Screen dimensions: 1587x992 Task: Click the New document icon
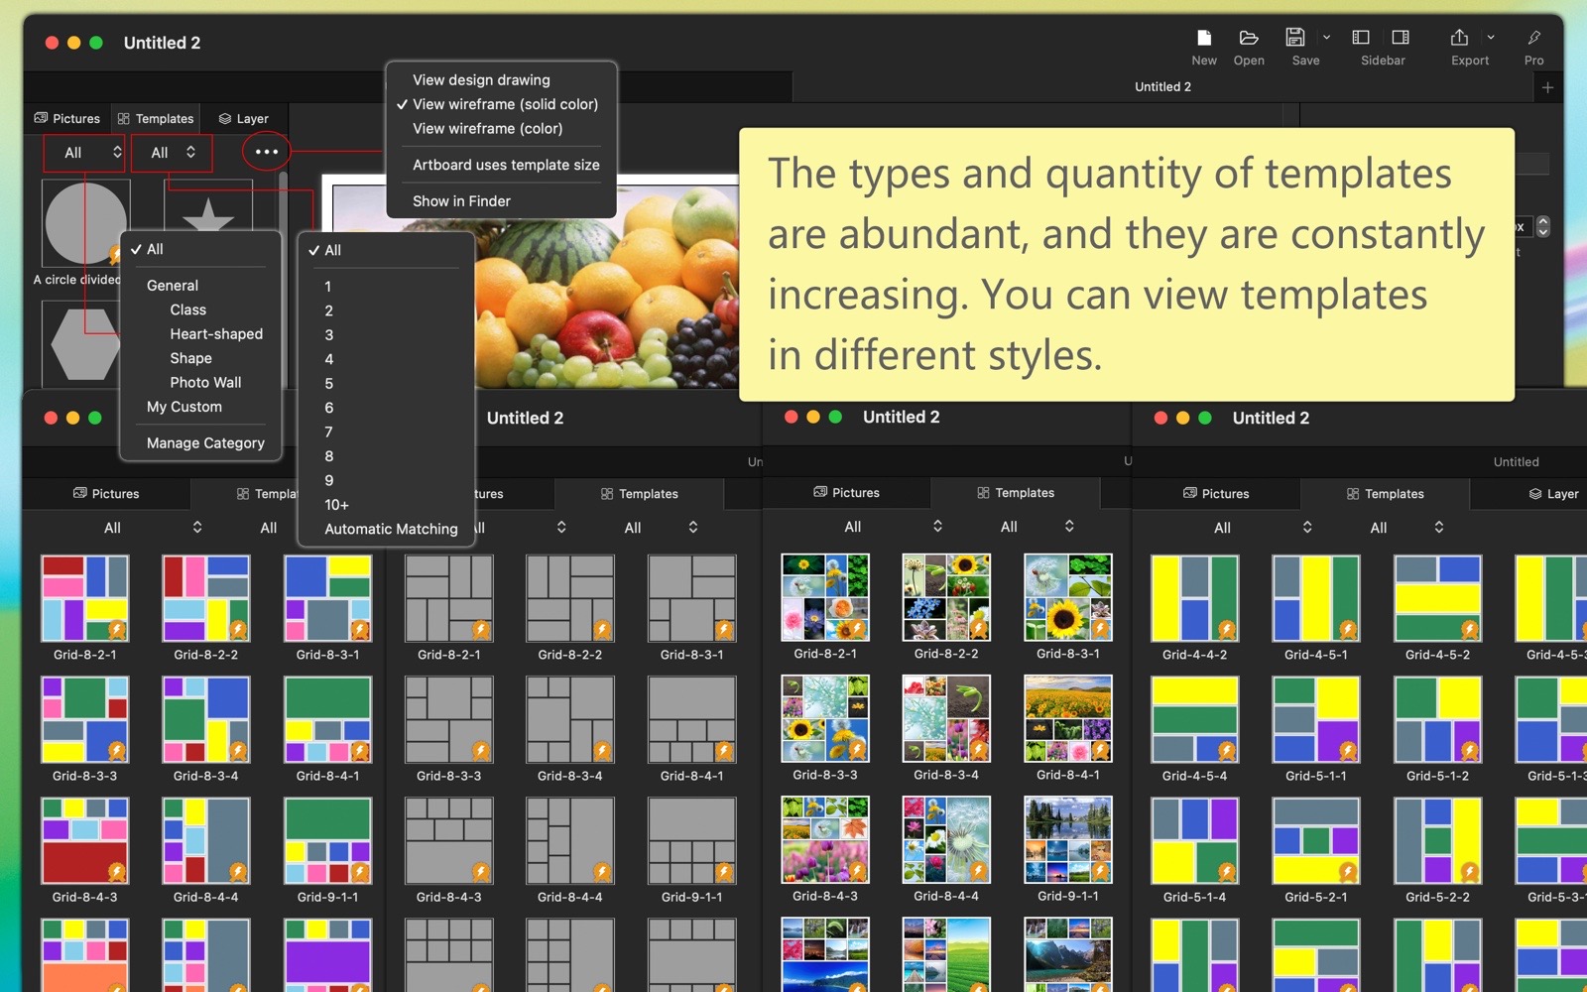point(1203,39)
